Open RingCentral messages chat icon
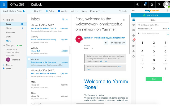 pos(134,25)
